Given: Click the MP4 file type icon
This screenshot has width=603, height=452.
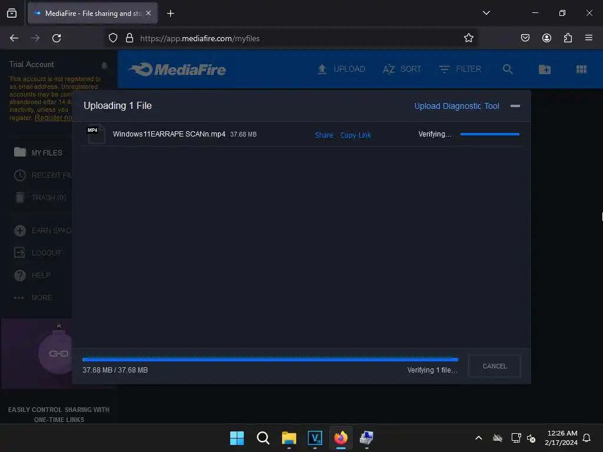Looking at the screenshot, I should point(96,135).
